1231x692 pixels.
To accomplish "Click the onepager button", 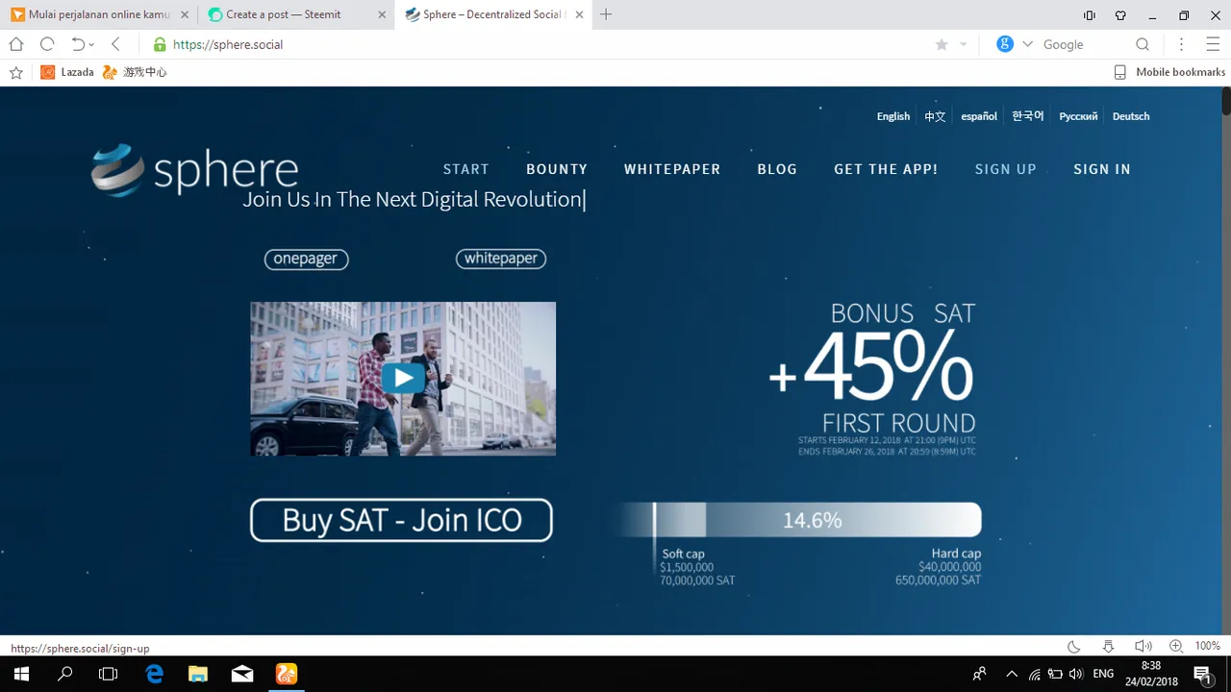I will [x=306, y=259].
